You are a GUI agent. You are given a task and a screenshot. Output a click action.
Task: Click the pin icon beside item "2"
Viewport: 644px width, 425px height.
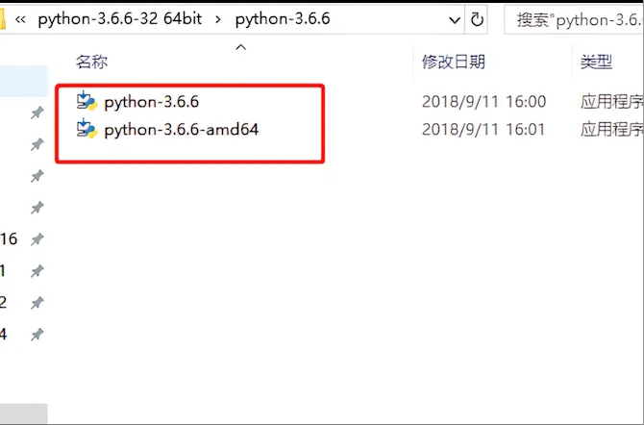tap(37, 303)
